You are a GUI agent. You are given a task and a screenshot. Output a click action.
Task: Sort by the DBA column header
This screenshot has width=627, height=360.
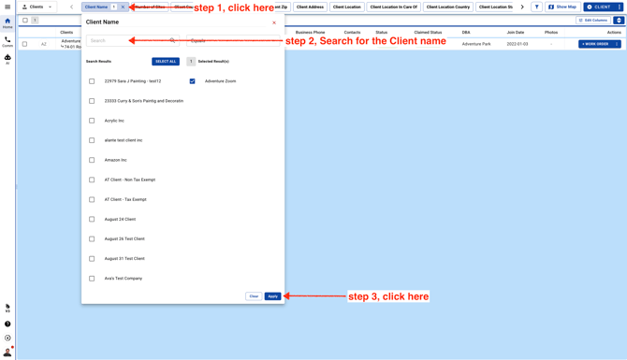click(x=466, y=33)
